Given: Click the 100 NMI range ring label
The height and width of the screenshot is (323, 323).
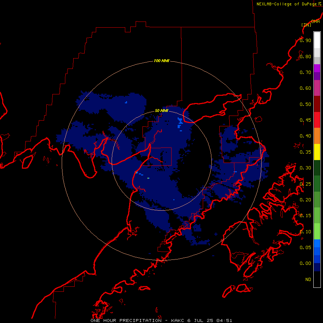Looking at the screenshot, I should coord(161,61).
